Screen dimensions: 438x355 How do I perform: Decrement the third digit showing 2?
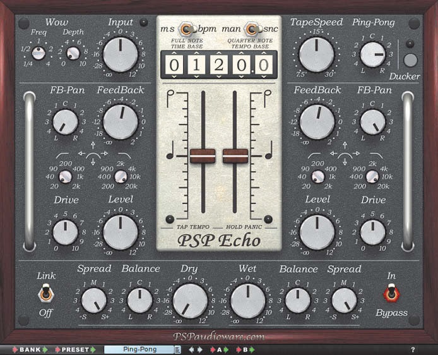point(219,76)
